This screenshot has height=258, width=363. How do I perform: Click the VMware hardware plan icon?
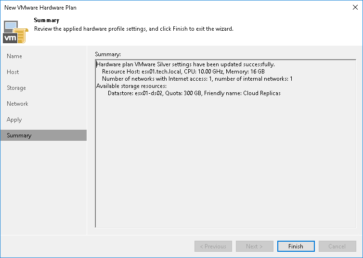point(15,32)
